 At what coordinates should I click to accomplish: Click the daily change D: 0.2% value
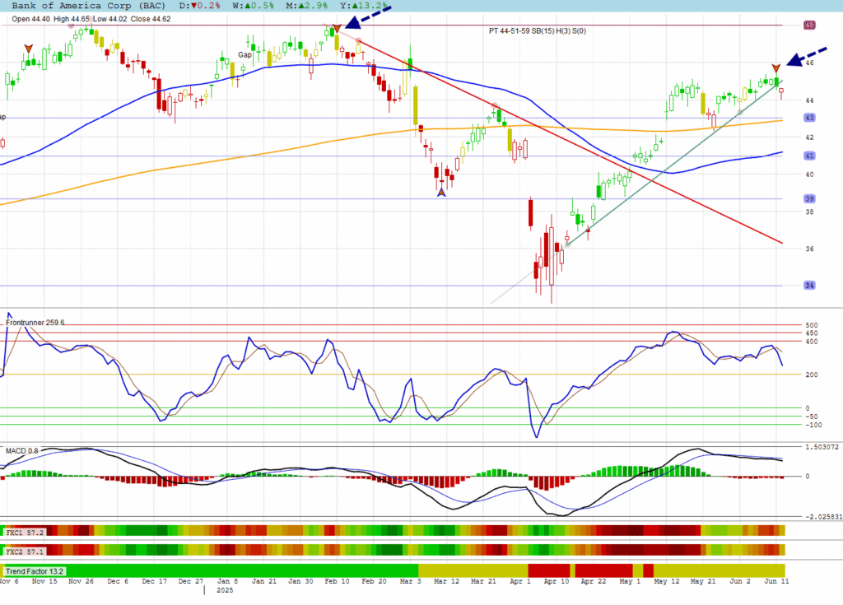point(199,6)
